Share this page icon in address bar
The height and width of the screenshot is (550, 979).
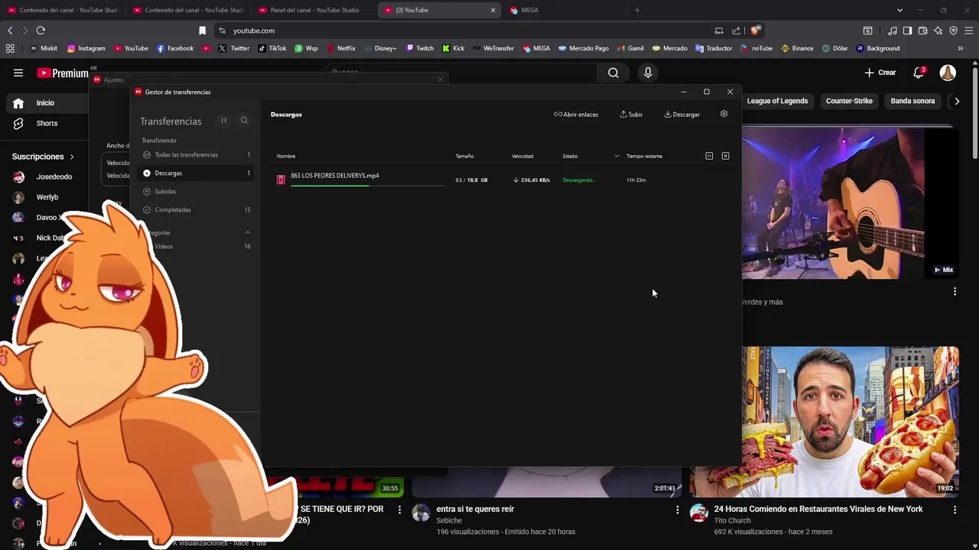click(x=736, y=31)
